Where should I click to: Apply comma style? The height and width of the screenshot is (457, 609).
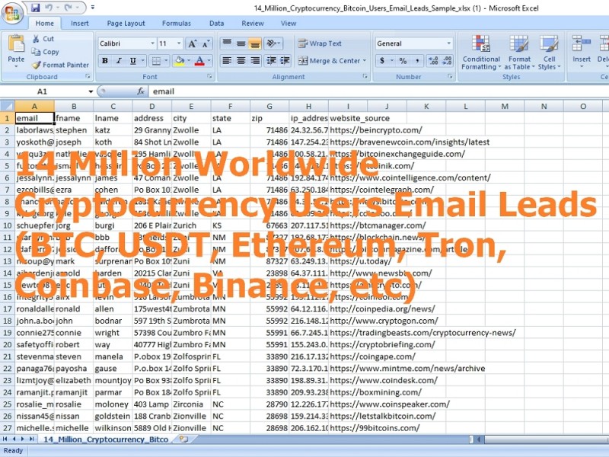(417, 61)
